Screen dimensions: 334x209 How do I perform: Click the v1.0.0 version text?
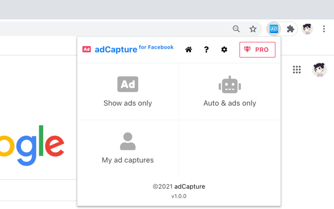(179, 196)
